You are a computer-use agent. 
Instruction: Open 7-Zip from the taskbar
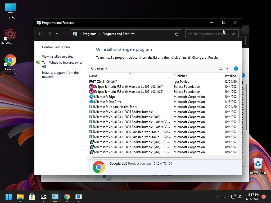(44, 197)
